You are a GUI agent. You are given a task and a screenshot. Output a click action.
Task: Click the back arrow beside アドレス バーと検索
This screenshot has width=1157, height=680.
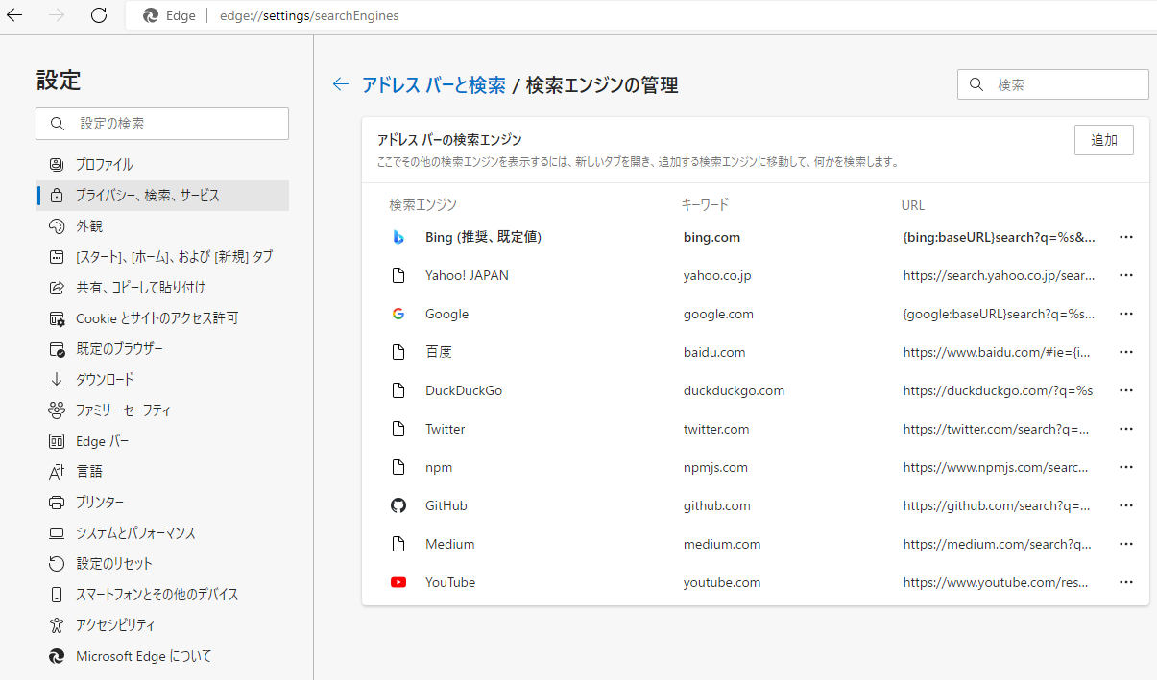pos(340,84)
